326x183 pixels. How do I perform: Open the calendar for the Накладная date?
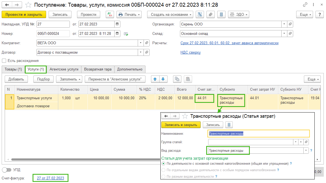pyautogui.click(x=117, y=24)
